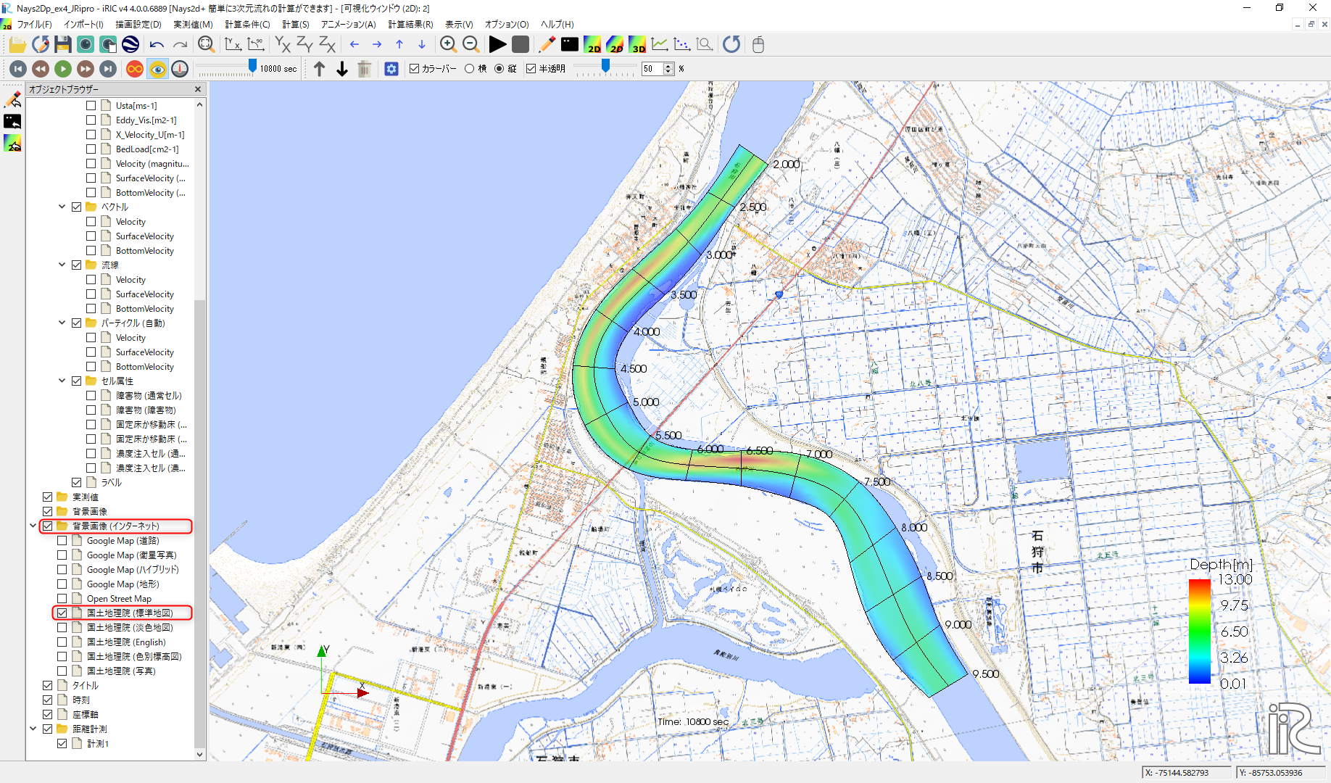Click the move item up arrow
This screenshot has height=783, width=1331.
(320, 69)
